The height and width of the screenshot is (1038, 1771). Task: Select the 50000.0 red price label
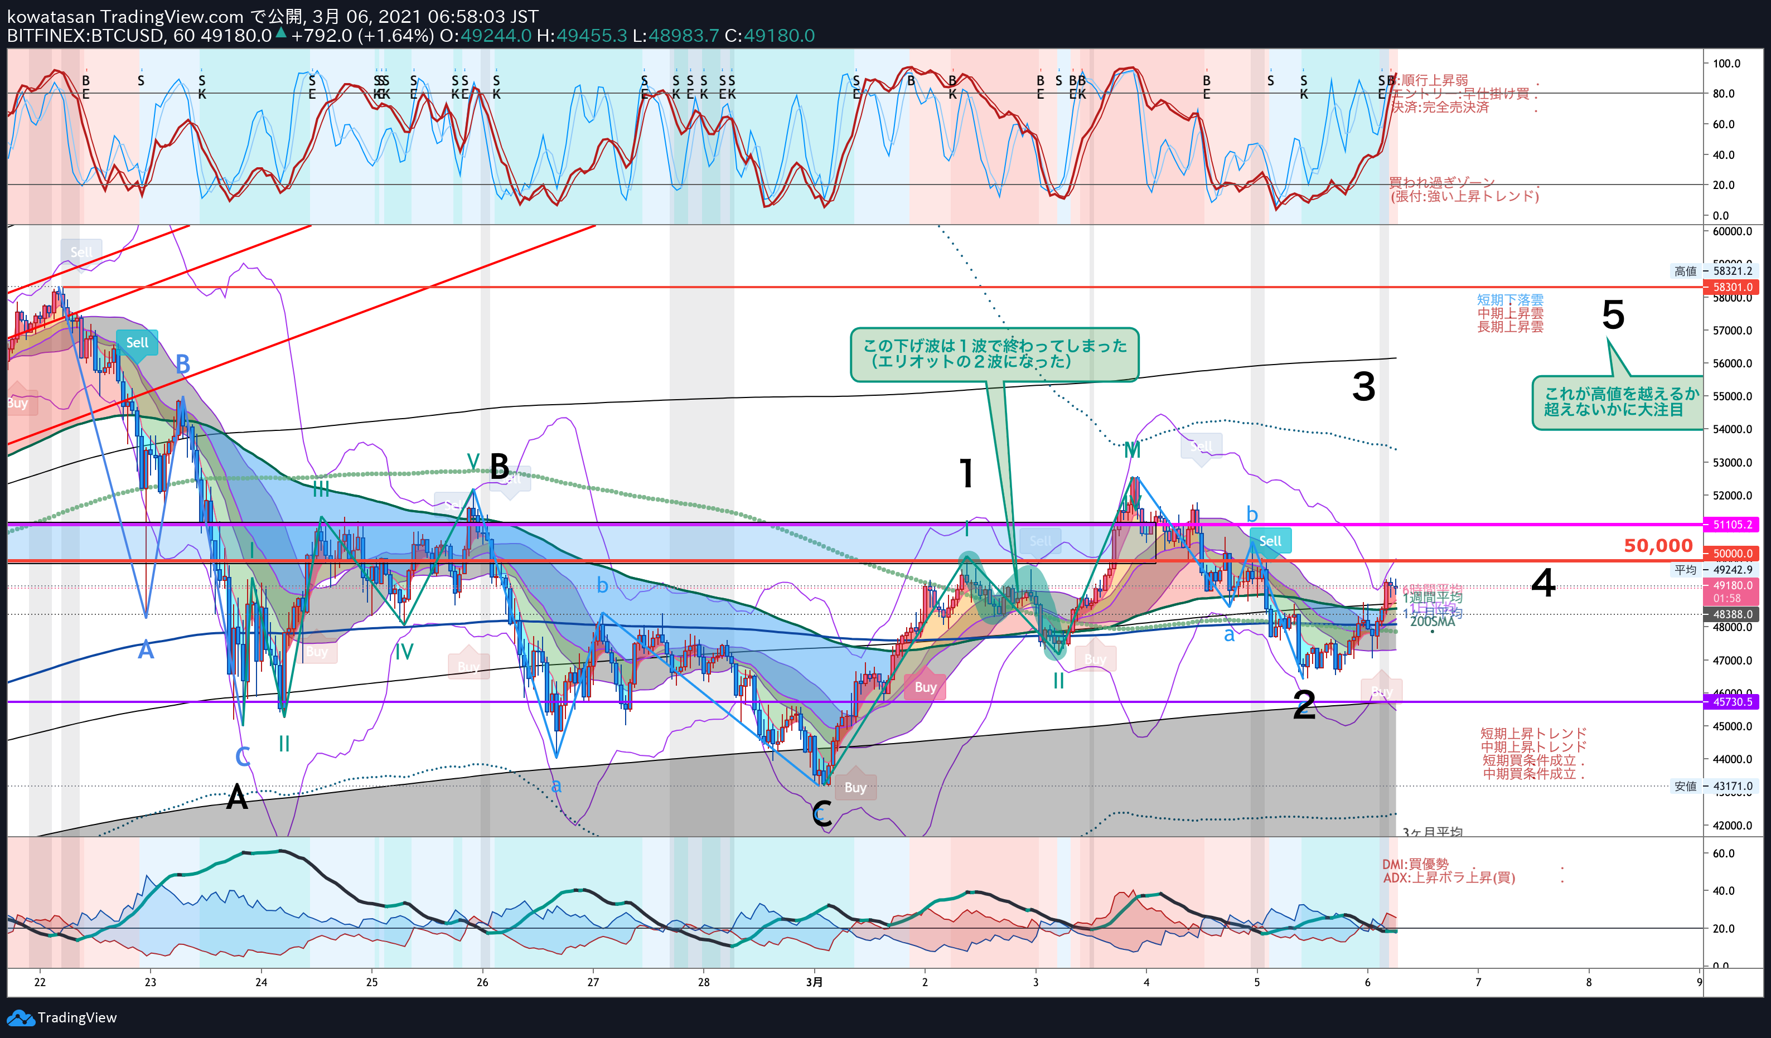tap(1733, 553)
